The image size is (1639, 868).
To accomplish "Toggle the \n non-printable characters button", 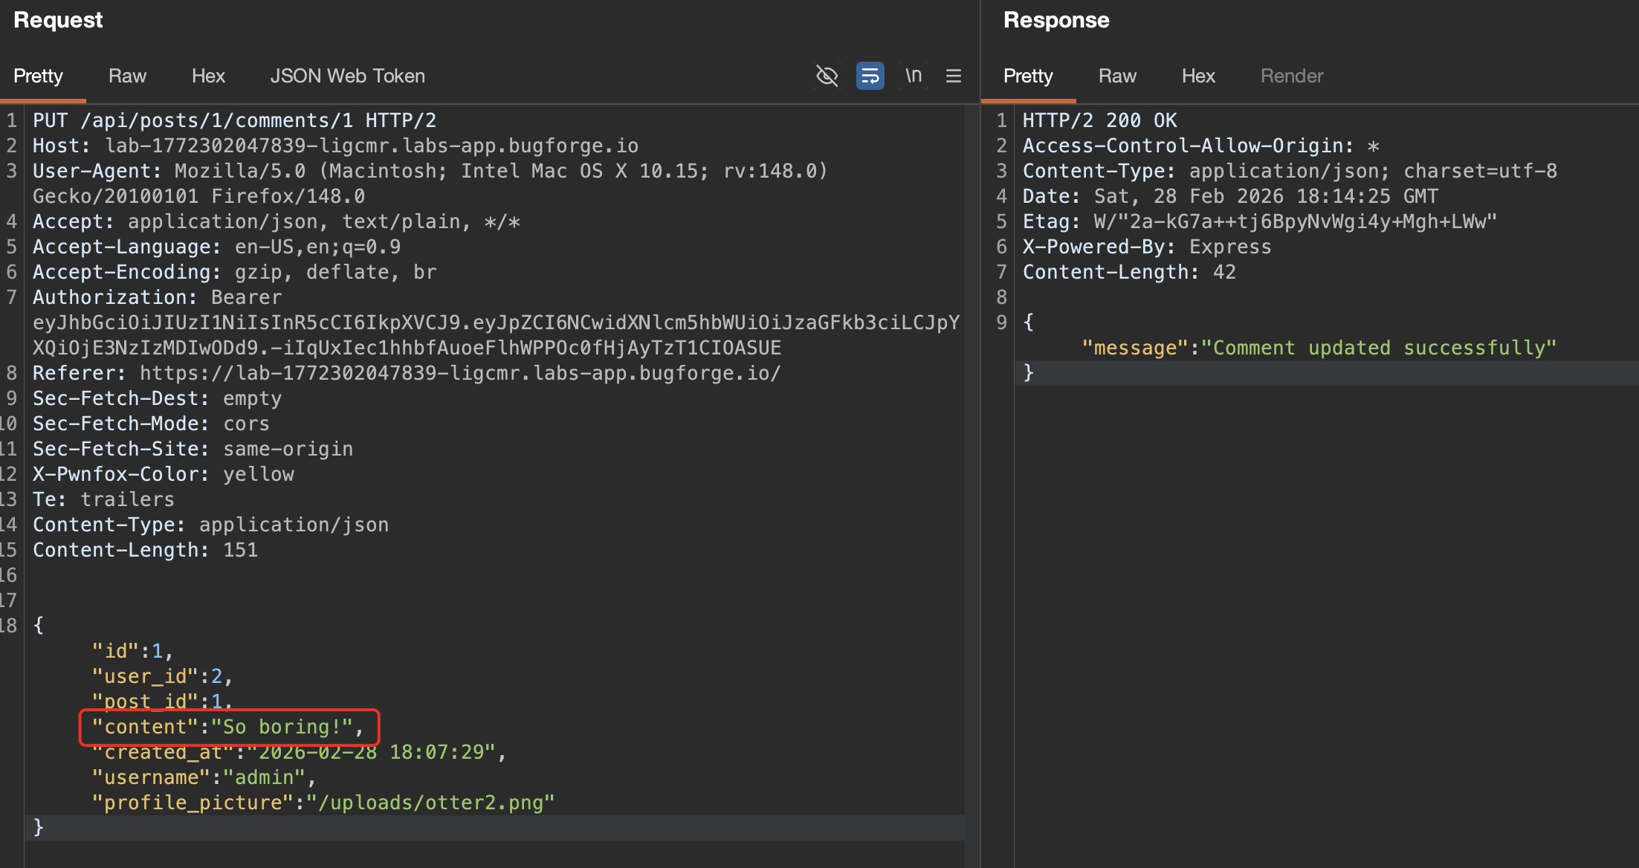I will pos(914,76).
